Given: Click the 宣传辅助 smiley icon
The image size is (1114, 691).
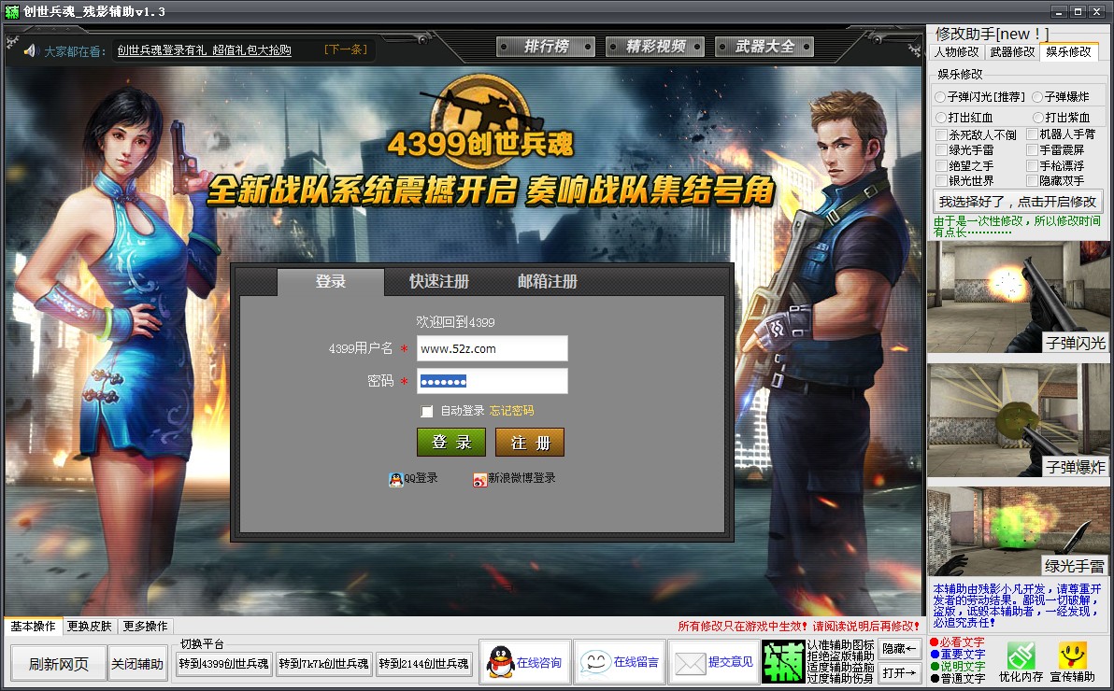Looking at the screenshot, I should point(1072,655).
